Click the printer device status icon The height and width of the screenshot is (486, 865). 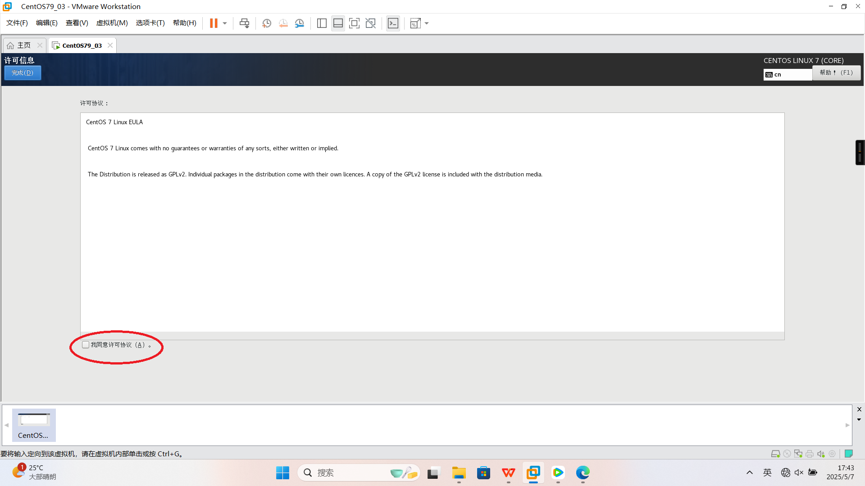pos(810,454)
